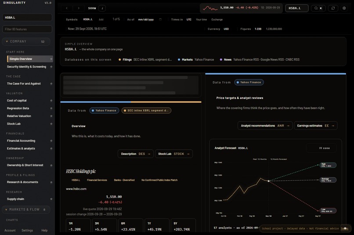Click the SEC inline XBRL segment chip
Viewport: 354px width, 235px height.
coord(146,111)
